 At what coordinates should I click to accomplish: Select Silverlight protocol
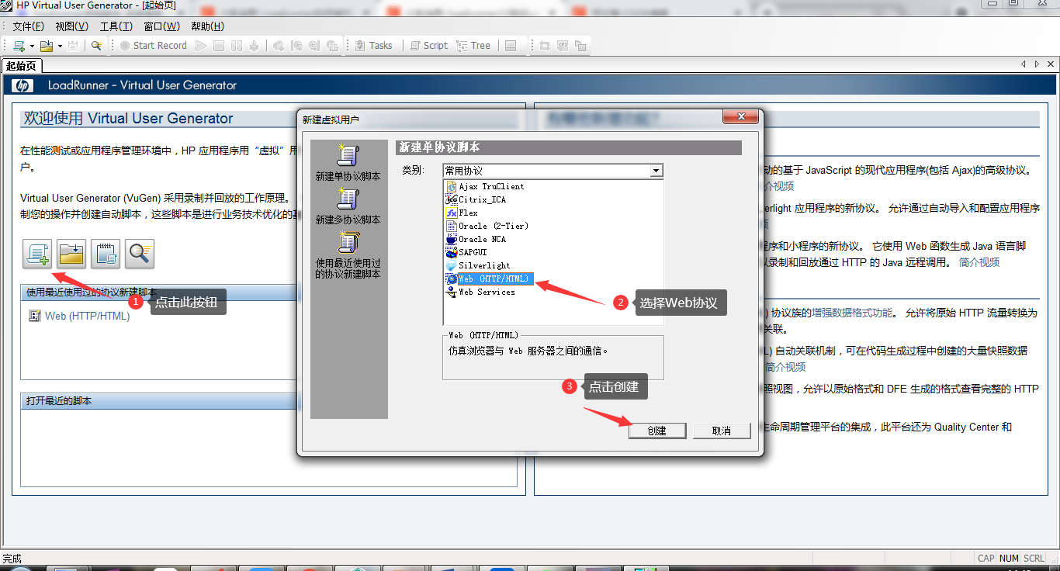(x=478, y=265)
